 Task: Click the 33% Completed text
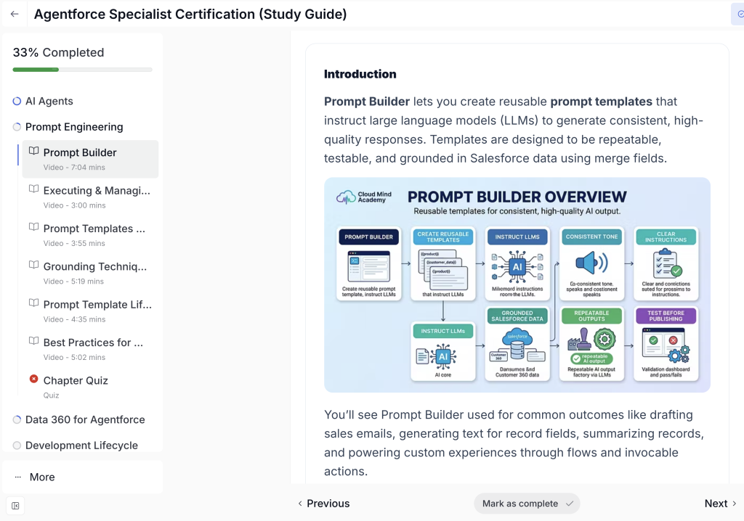click(58, 52)
